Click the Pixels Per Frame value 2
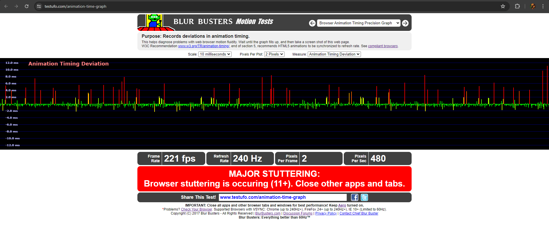The height and width of the screenshot is (242, 549). pyautogui.click(x=304, y=158)
